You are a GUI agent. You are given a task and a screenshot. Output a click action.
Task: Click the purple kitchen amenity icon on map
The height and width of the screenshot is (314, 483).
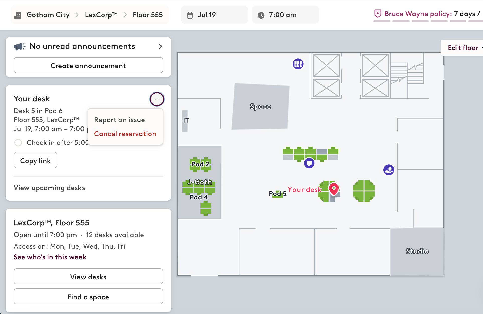click(x=298, y=64)
